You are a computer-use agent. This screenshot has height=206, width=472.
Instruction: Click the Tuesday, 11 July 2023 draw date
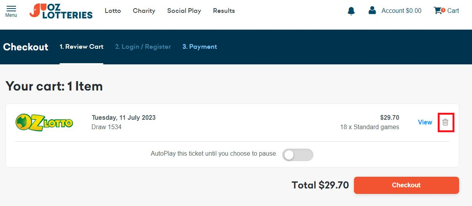coord(124,118)
